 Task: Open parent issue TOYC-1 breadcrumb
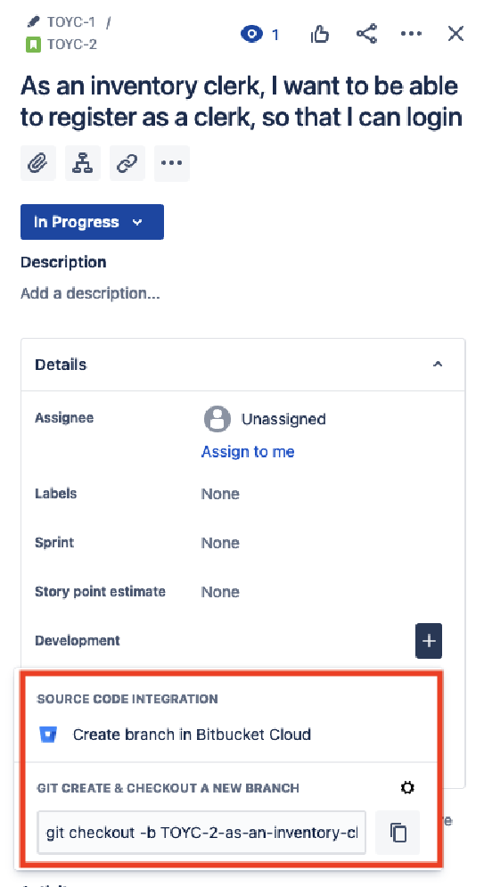pyautogui.click(x=71, y=22)
